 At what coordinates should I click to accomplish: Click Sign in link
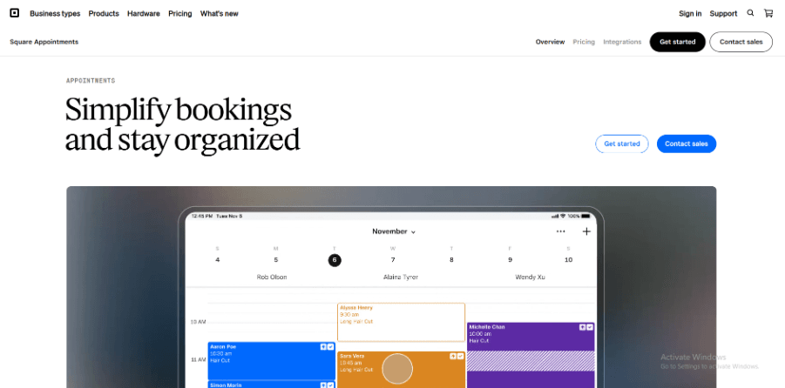tap(690, 14)
